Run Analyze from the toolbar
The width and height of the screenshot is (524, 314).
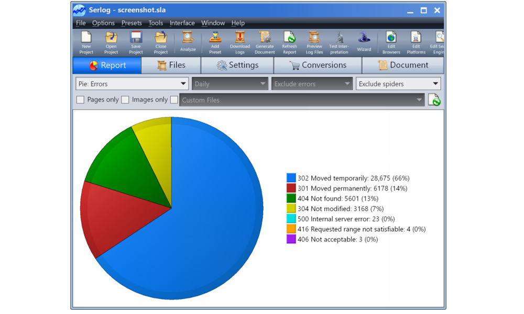coord(188,42)
